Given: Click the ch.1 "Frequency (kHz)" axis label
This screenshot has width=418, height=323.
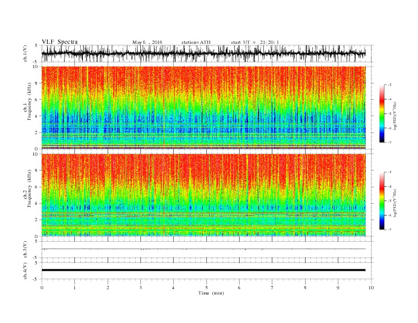Looking at the screenshot, I should (30, 101).
